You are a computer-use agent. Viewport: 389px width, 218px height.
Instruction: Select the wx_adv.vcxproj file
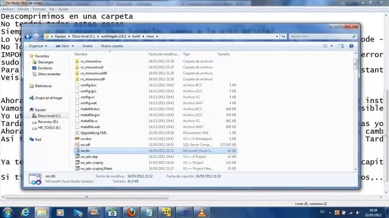point(92,163)
